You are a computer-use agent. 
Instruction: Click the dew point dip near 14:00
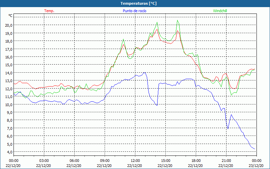(x=157, y=105)
